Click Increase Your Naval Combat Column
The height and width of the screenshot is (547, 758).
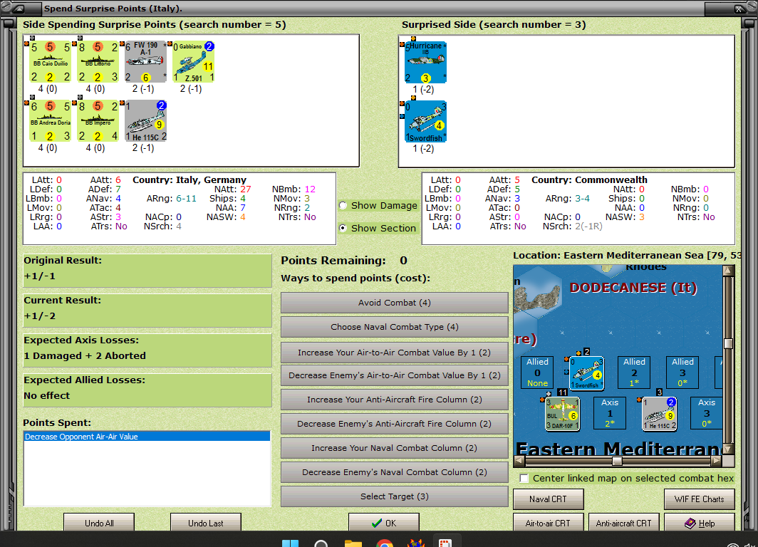click(x=395, y=448)
